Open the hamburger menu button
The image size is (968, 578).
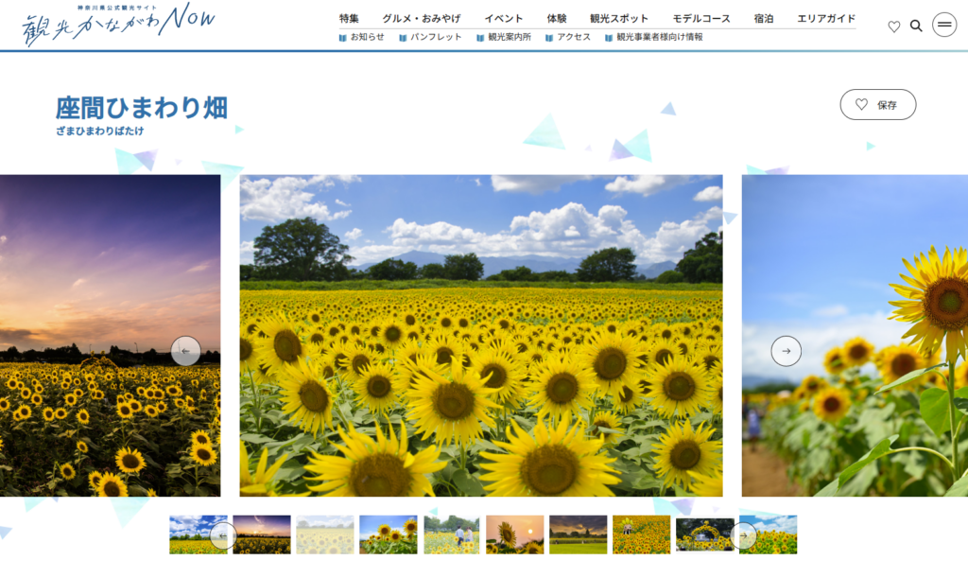944,26
